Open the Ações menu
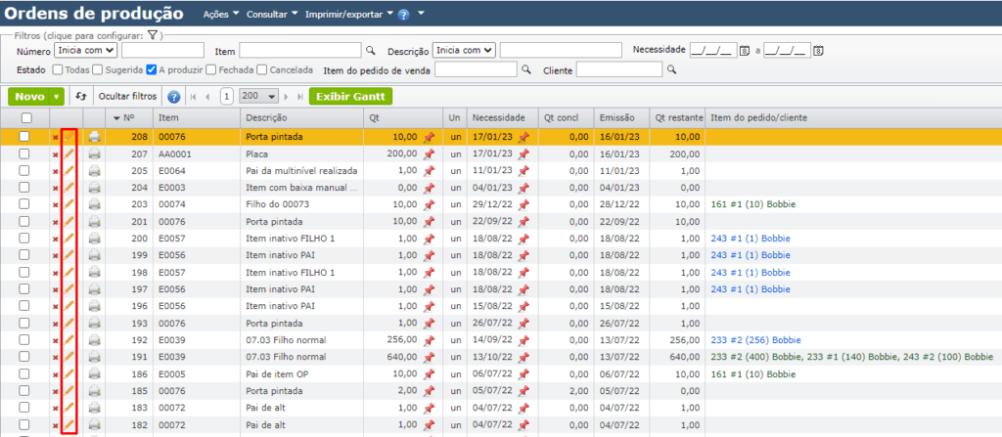 point(219,15)
